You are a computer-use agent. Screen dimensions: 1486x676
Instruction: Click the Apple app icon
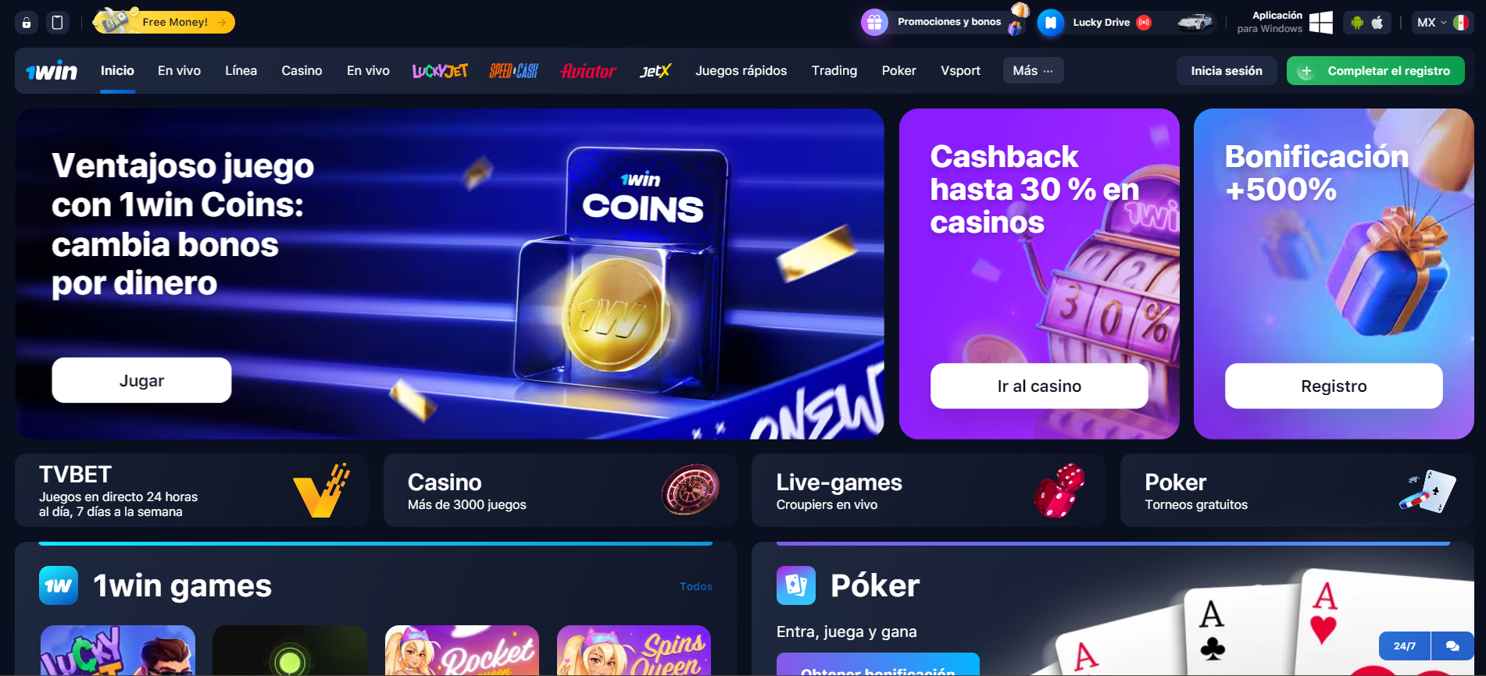pyautogui.click(x=1377, y=23)
